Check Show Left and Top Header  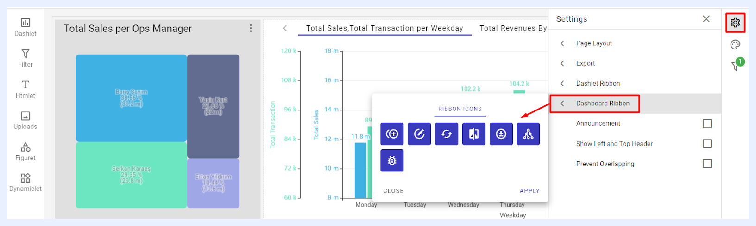tap(707, 144)
